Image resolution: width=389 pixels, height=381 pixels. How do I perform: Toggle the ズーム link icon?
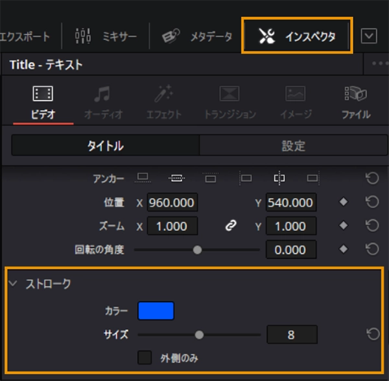tap(231, 225)
